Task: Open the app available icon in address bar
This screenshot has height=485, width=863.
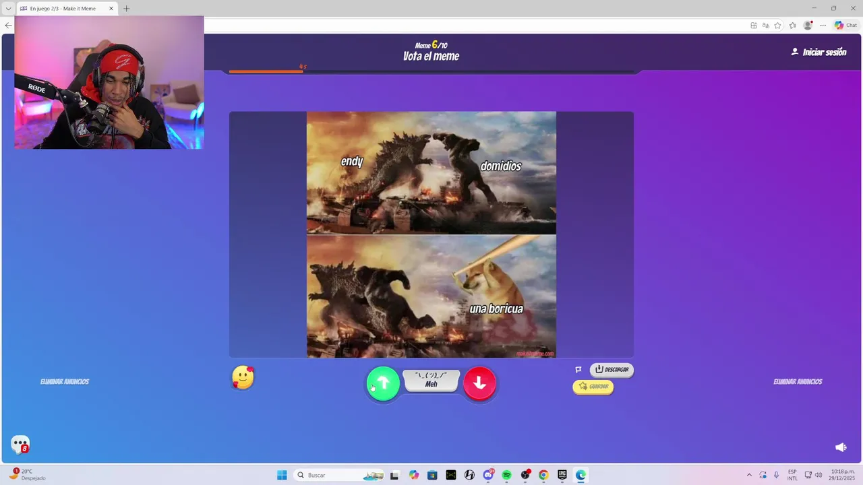Action: [x=753, y=26]
